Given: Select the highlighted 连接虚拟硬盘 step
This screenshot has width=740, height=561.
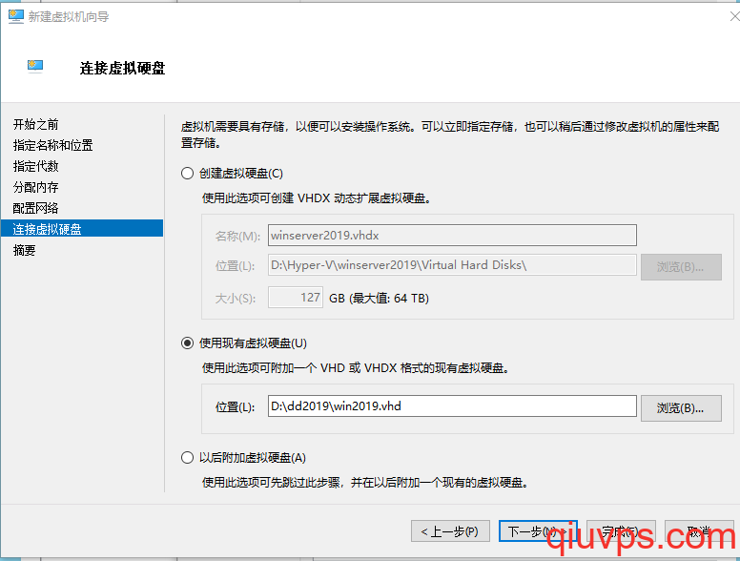Looking at the screenshot, I should (82, 229).
